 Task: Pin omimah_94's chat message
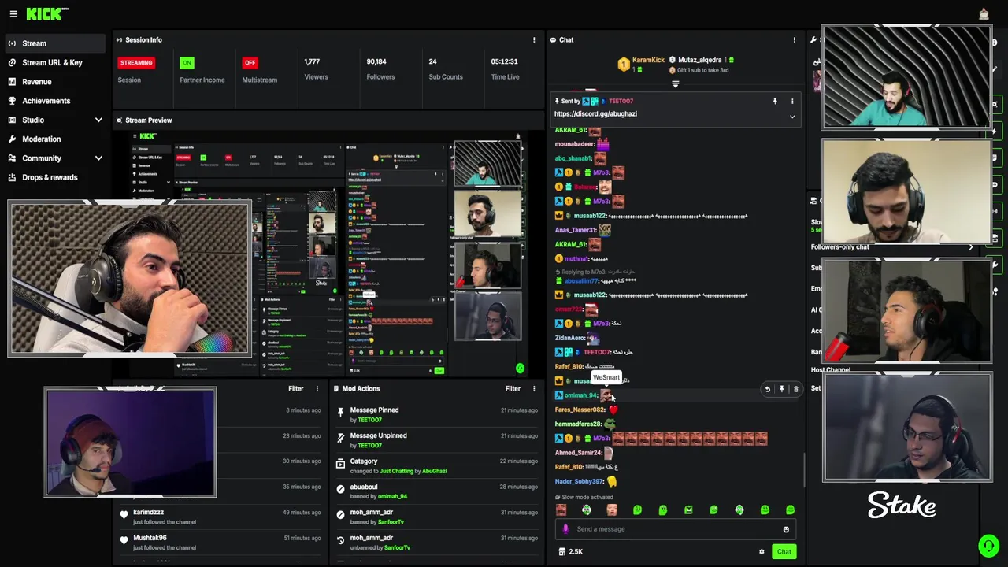[x=782, y=389]
